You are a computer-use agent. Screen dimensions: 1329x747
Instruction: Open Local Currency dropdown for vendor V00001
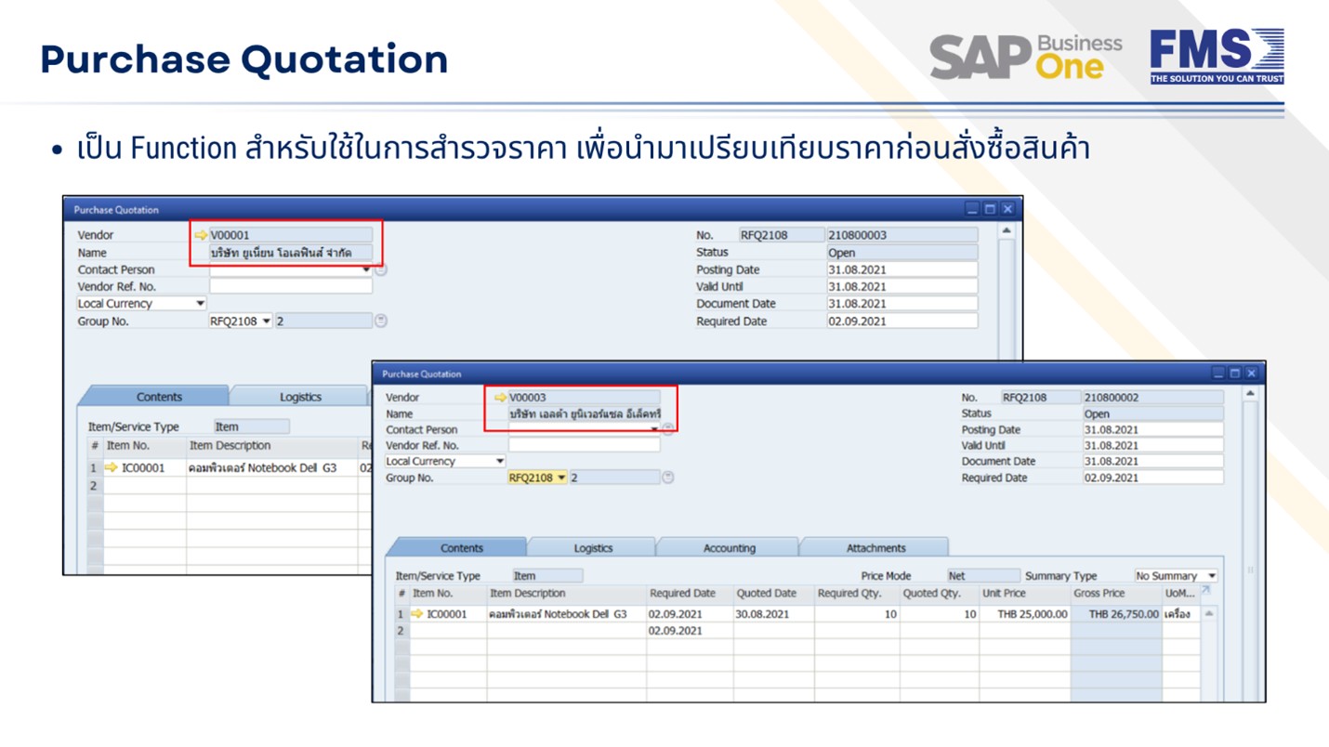tap(200, 304)
